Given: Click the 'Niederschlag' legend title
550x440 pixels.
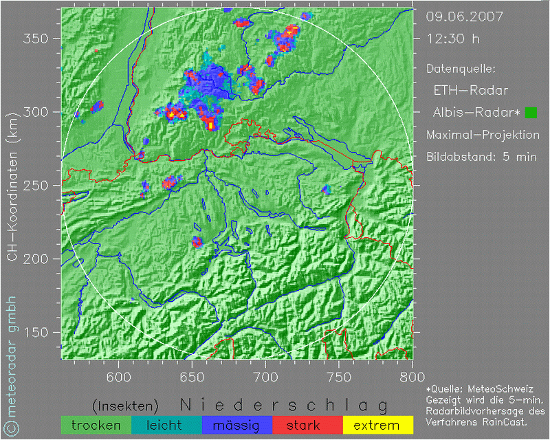Looking at the screenshot, I should click(284, 406).
